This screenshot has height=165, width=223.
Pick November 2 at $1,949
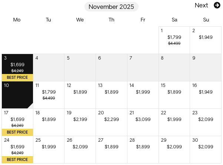[206, 40]
